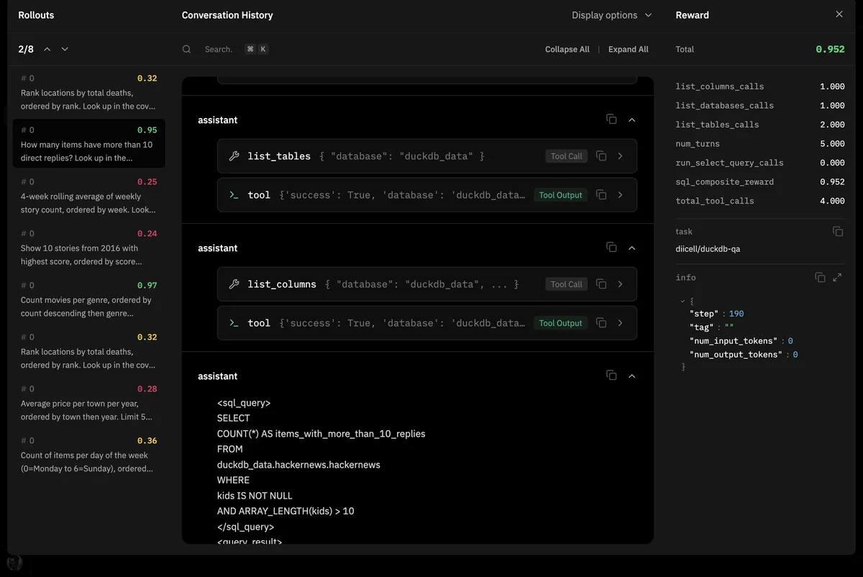The width and height of the screenshot is (863, 577).
Task: Click the terminal icon in second tool output
Action: (234, 323)
